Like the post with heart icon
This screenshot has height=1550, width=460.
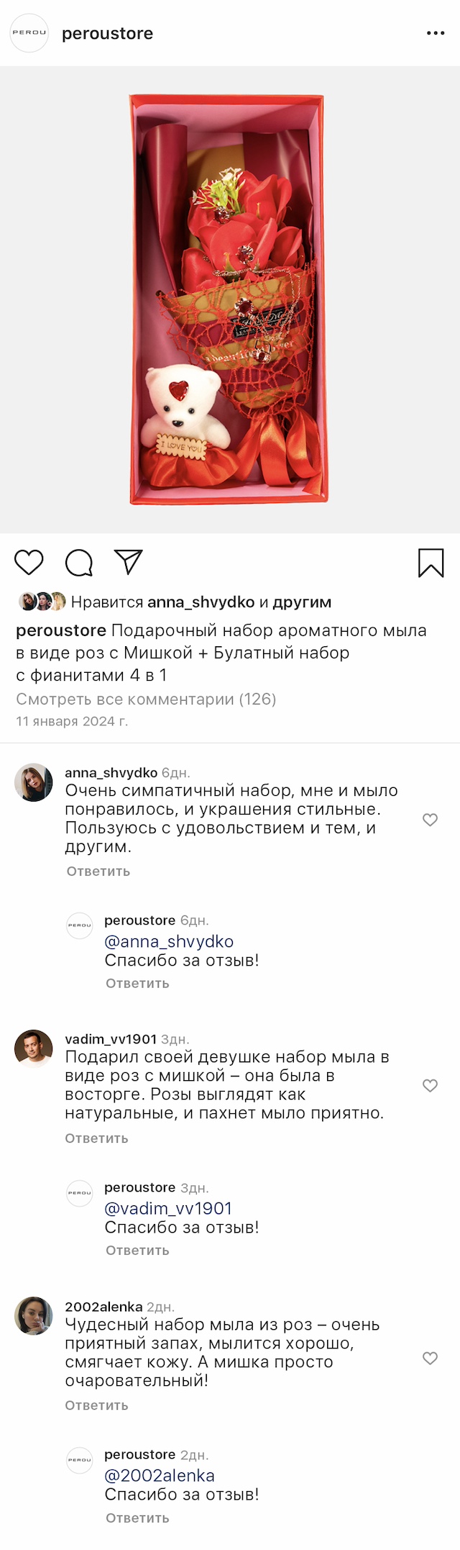[29, 562]
